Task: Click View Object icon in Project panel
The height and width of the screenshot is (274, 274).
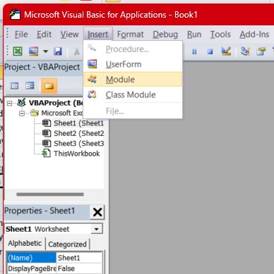Action: point(30,86)
